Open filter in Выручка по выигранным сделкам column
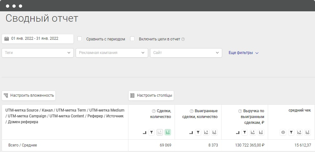The width and height of the screenshot is (315, 152). tap(245, 133)
